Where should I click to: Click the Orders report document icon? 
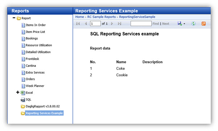click(23, 79)
